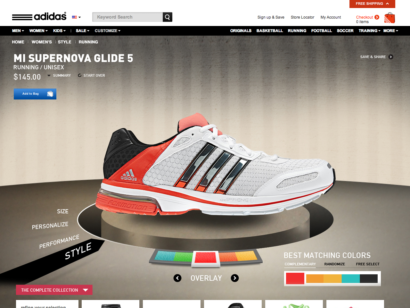Open the shopping bag icon
Screen dimensions: 410x308
(x=389, y=18)
